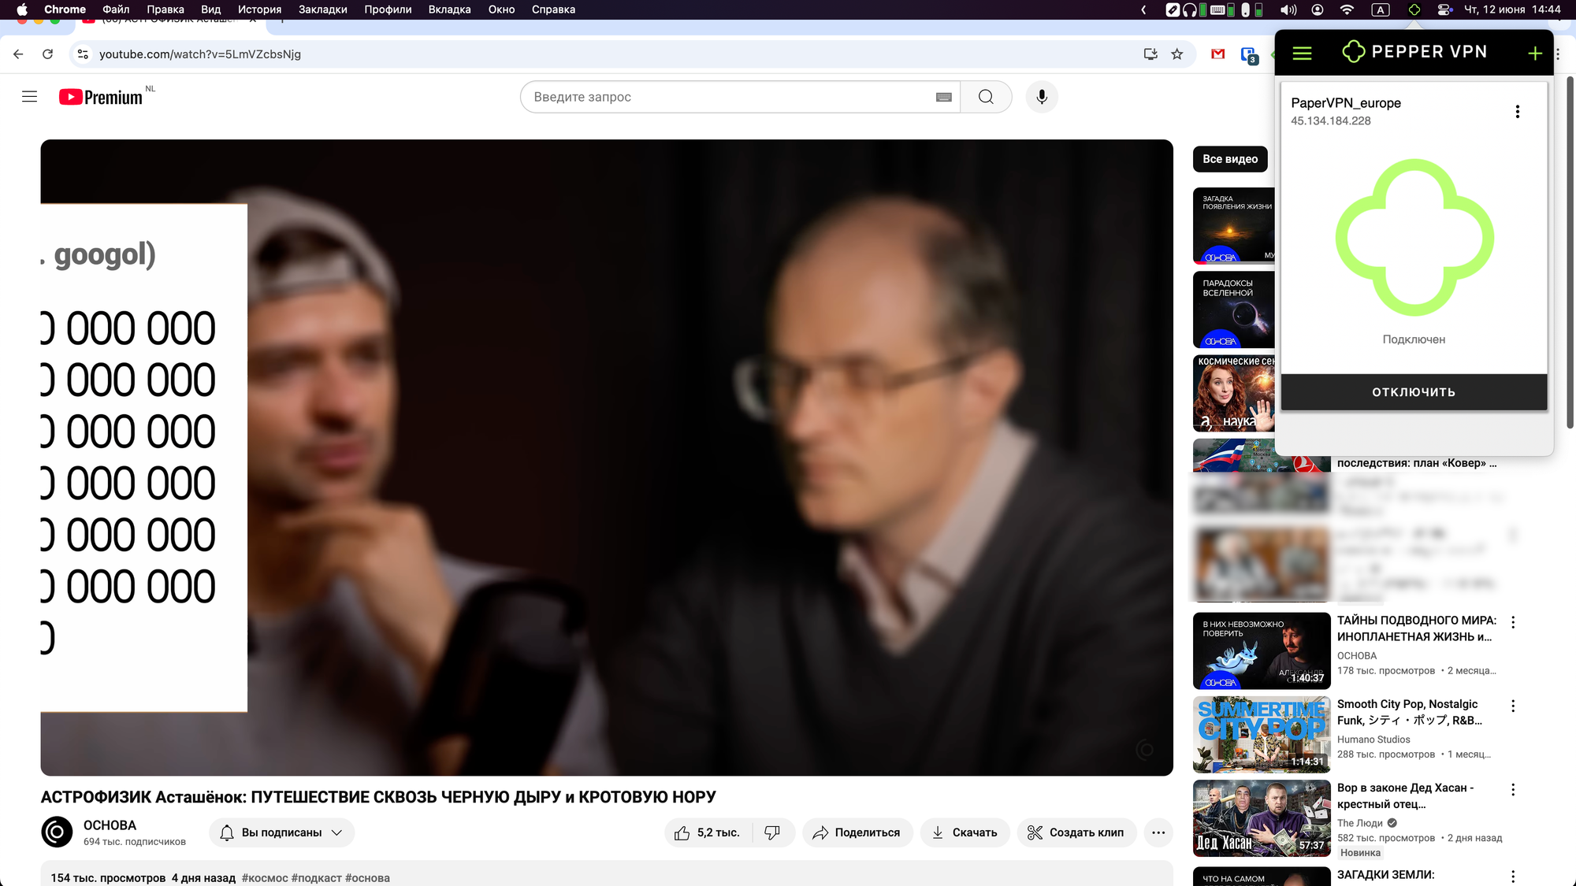
Task: Click the search magnifier button
Action: point(986,97)
